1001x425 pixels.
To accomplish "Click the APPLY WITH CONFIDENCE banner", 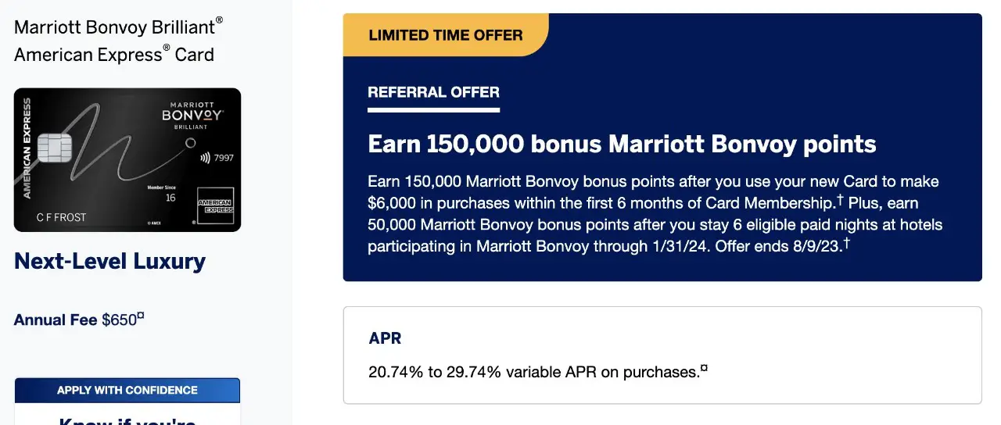I will 127,390.
